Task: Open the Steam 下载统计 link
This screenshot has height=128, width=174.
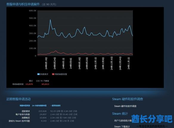Action: tap(122, 127)
